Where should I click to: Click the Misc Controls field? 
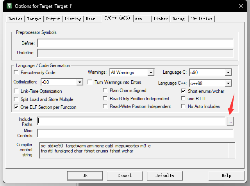tap(135, 133)
